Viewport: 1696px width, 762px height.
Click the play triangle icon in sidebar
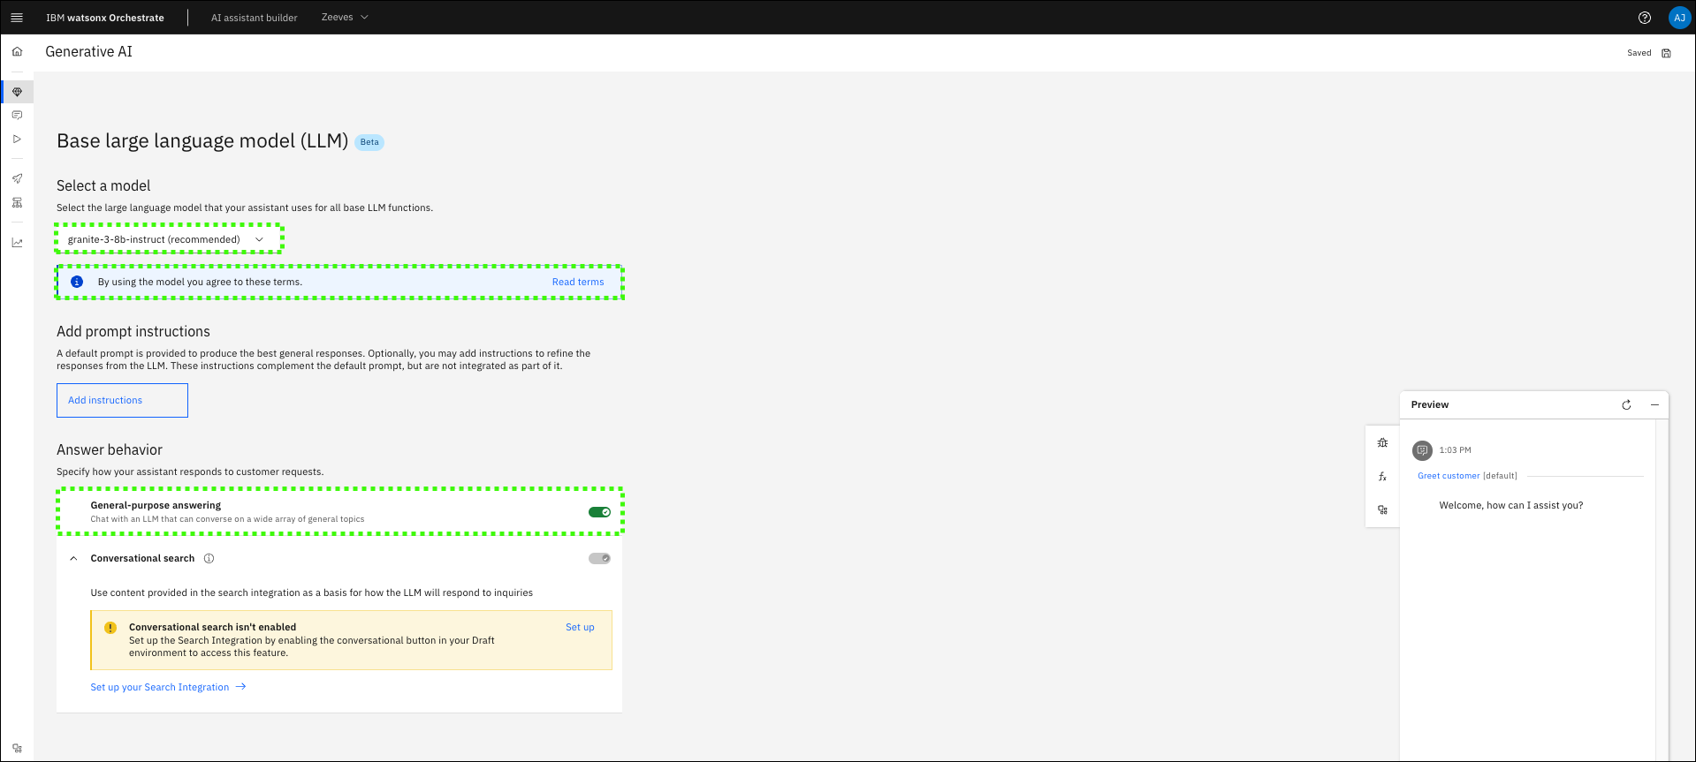click(17, 139)
